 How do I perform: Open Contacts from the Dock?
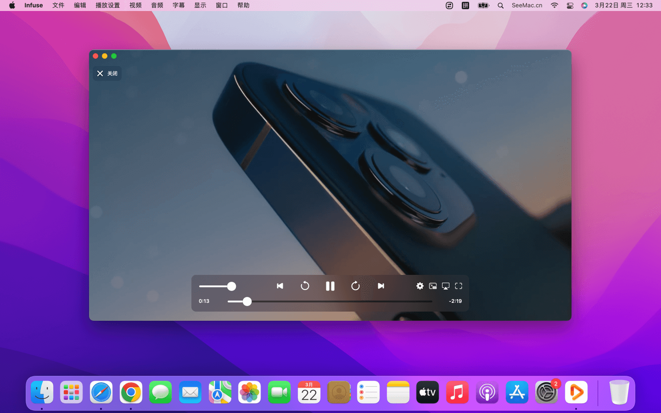(x=339, y=392)
